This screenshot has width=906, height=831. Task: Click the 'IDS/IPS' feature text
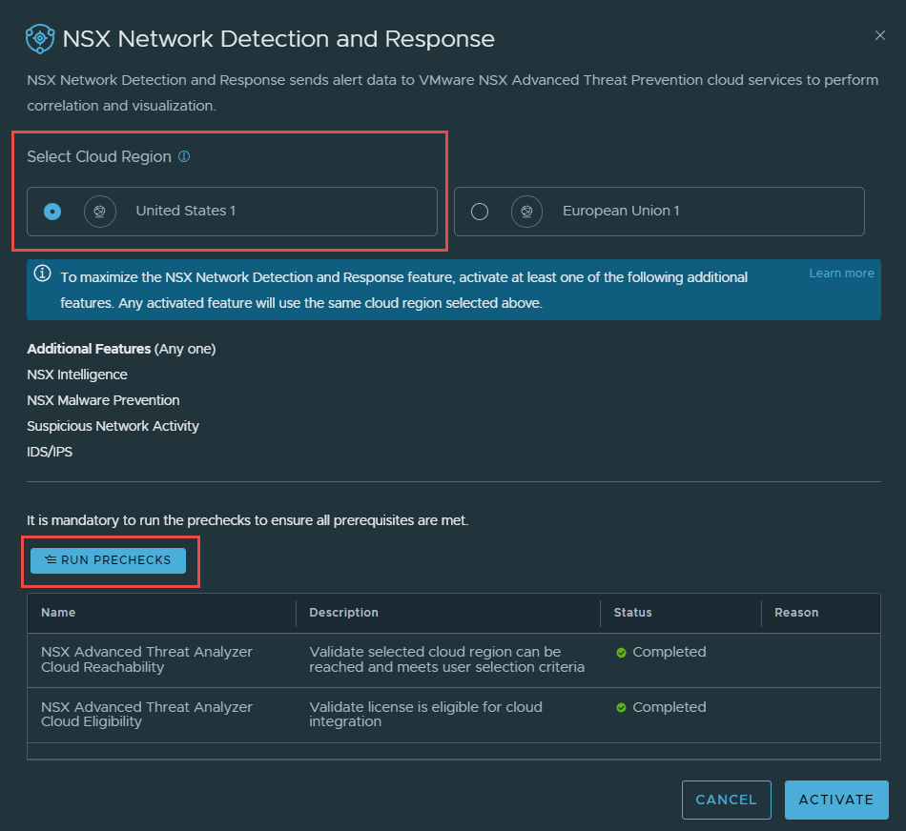(50, 452)
